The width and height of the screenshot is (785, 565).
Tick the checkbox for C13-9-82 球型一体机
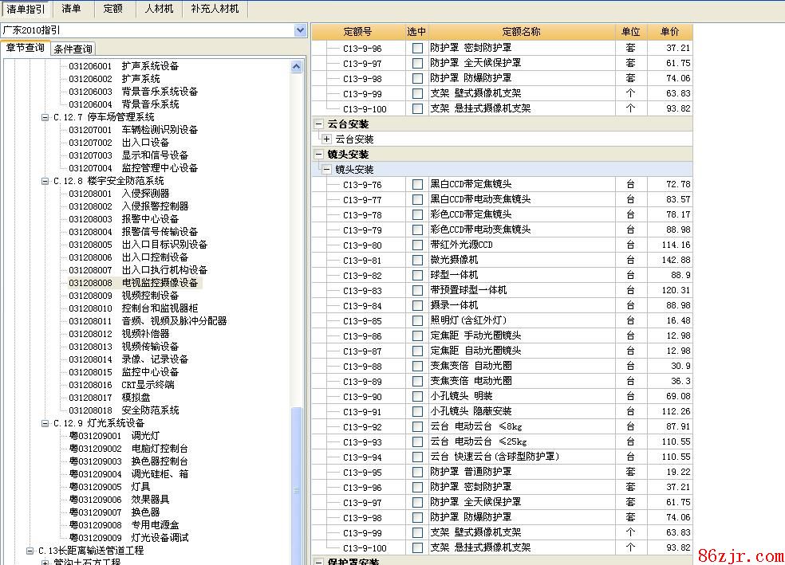click(x=417, y=276)
